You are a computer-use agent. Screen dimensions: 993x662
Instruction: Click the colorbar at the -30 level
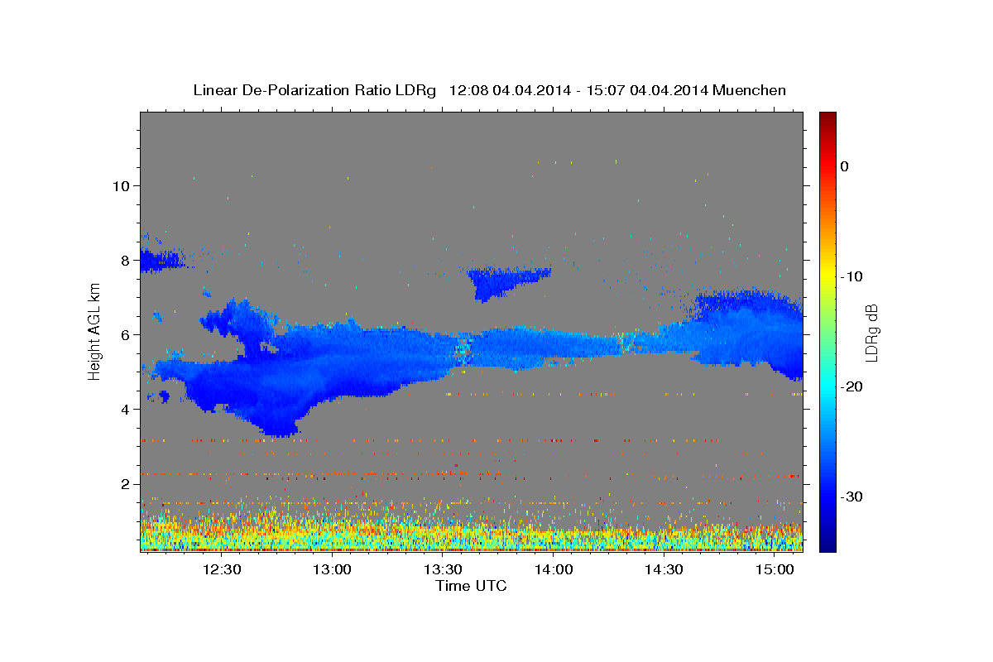[827, 496]
